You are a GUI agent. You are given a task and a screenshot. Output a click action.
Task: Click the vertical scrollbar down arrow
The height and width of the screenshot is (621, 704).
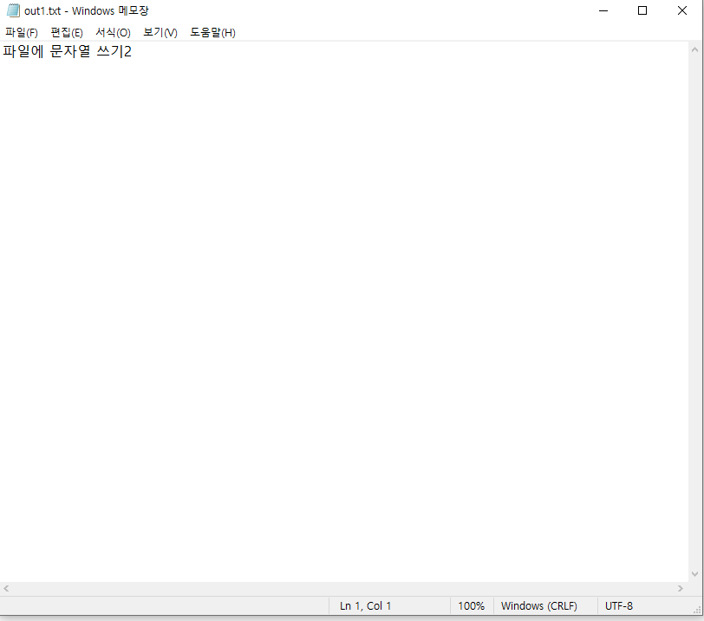coord(694,574)
